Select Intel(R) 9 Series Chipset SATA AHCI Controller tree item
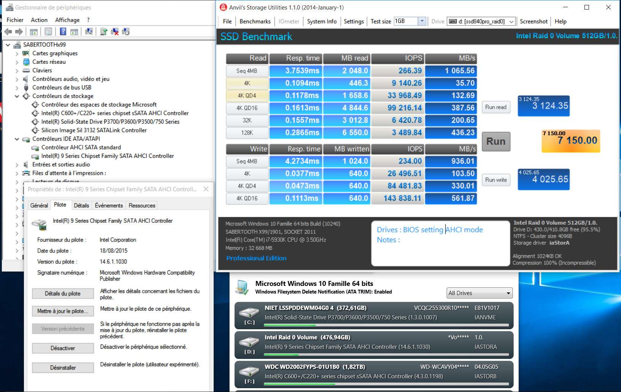The width and height of the screenshot is (621, 392). 107,156
